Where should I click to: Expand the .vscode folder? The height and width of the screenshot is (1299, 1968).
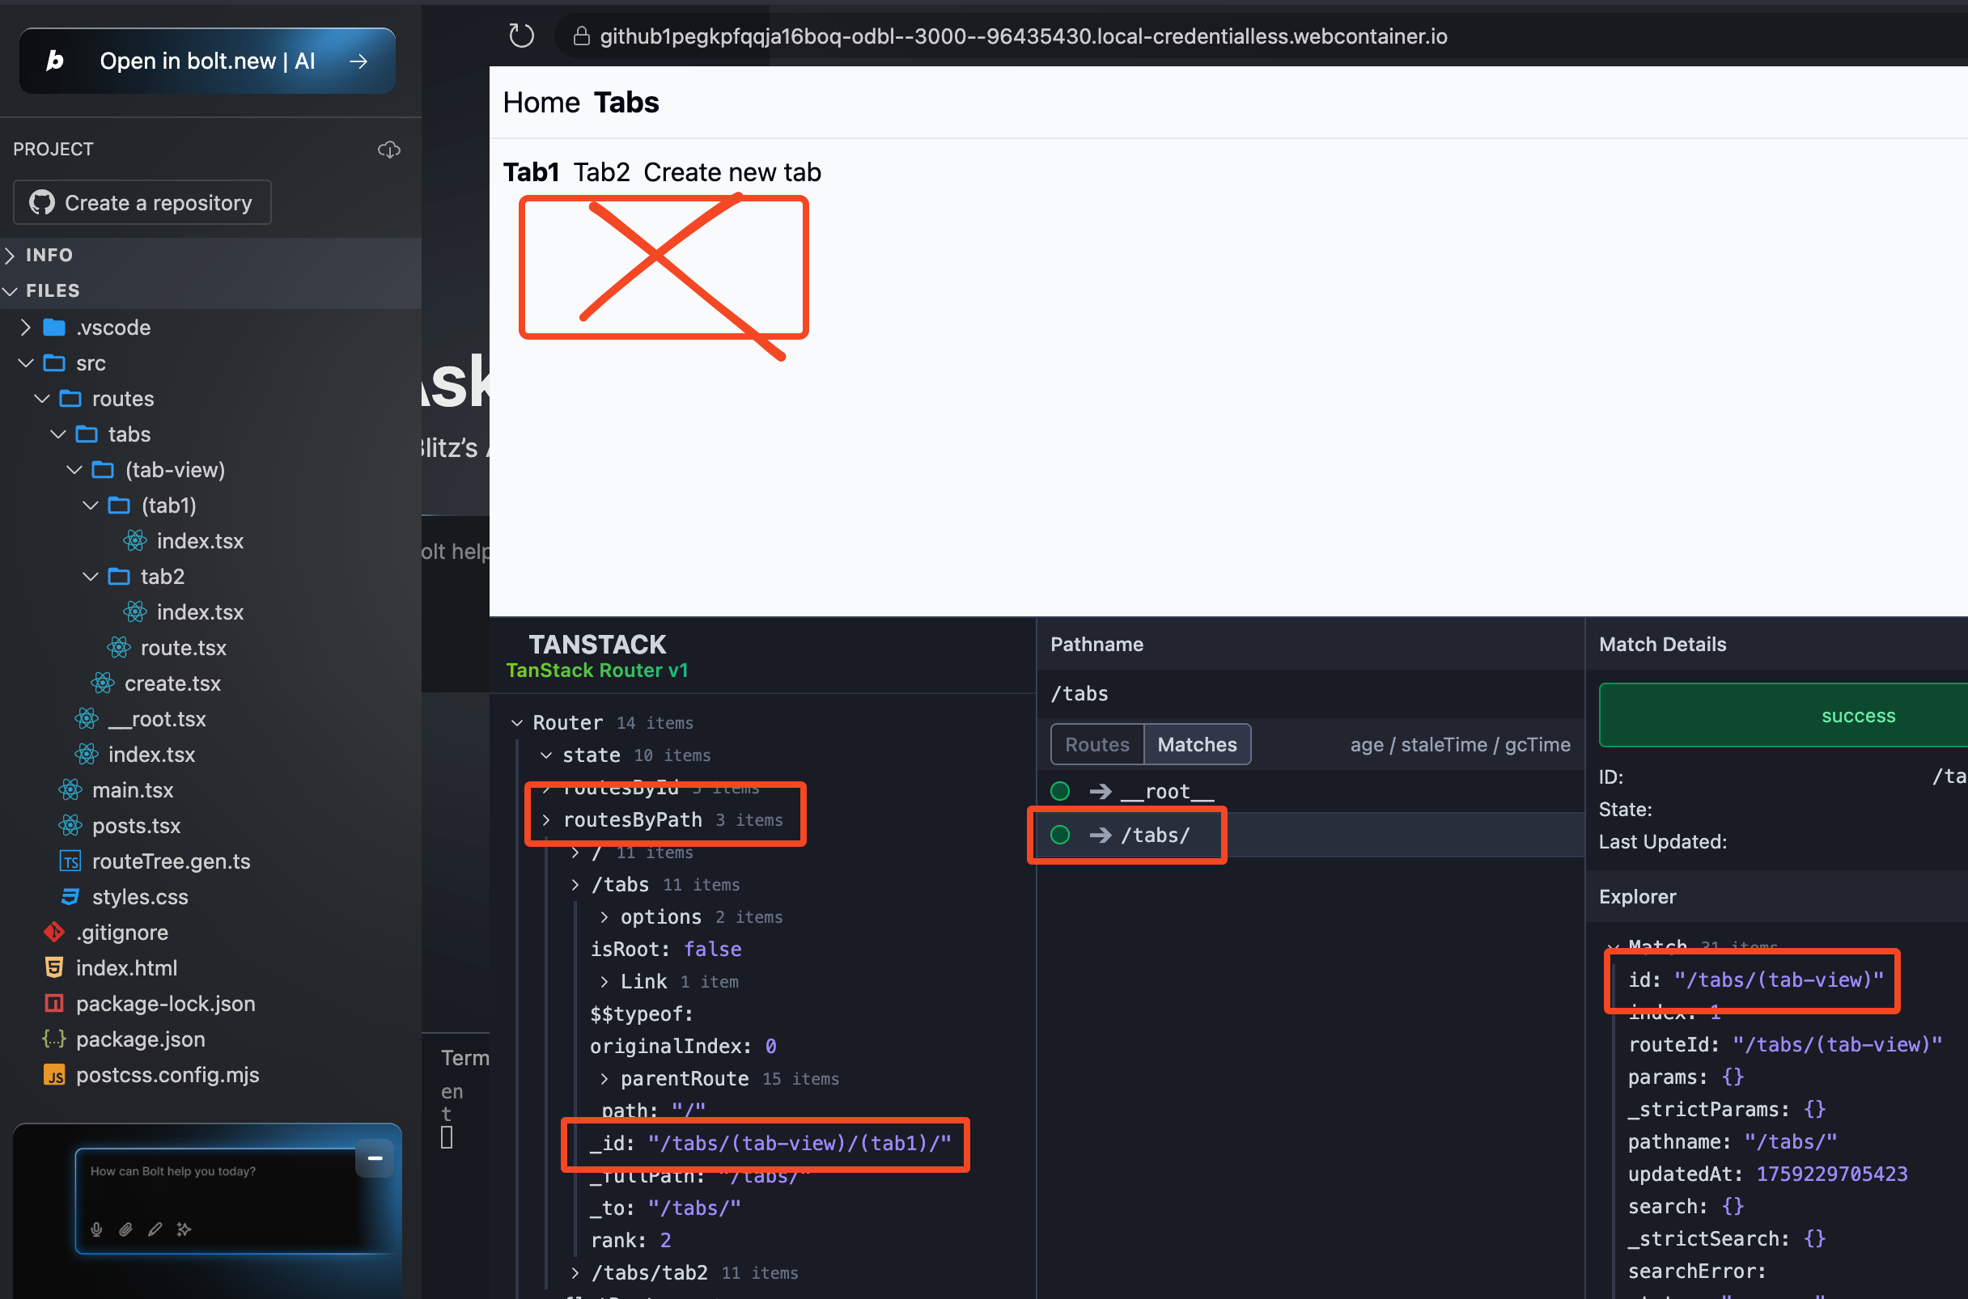pos(112,328)
